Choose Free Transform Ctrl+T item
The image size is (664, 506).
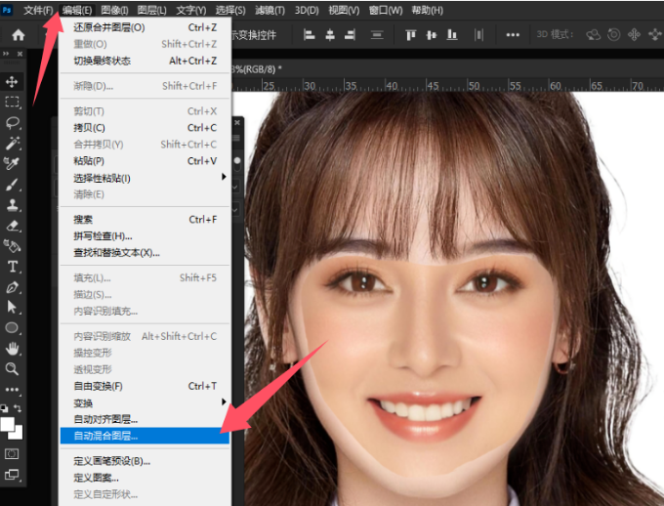click(145, 386)
